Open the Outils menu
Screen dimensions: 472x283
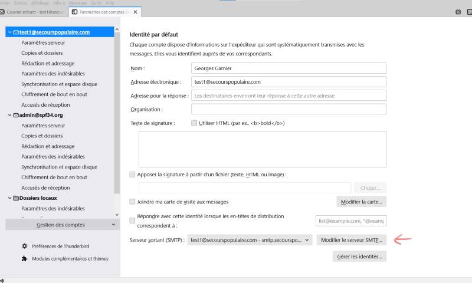click(96, 3)
